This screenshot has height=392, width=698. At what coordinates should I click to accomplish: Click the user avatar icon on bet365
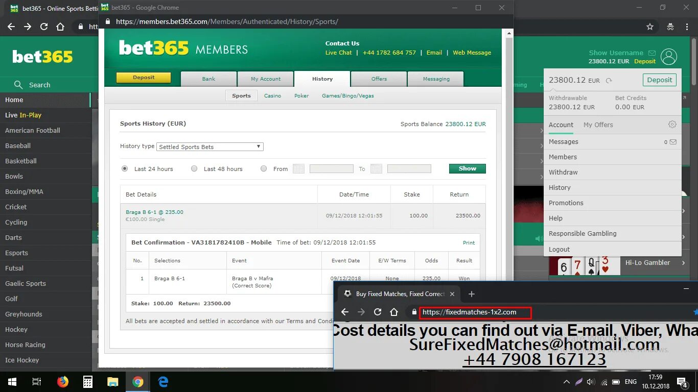[668, 57]
